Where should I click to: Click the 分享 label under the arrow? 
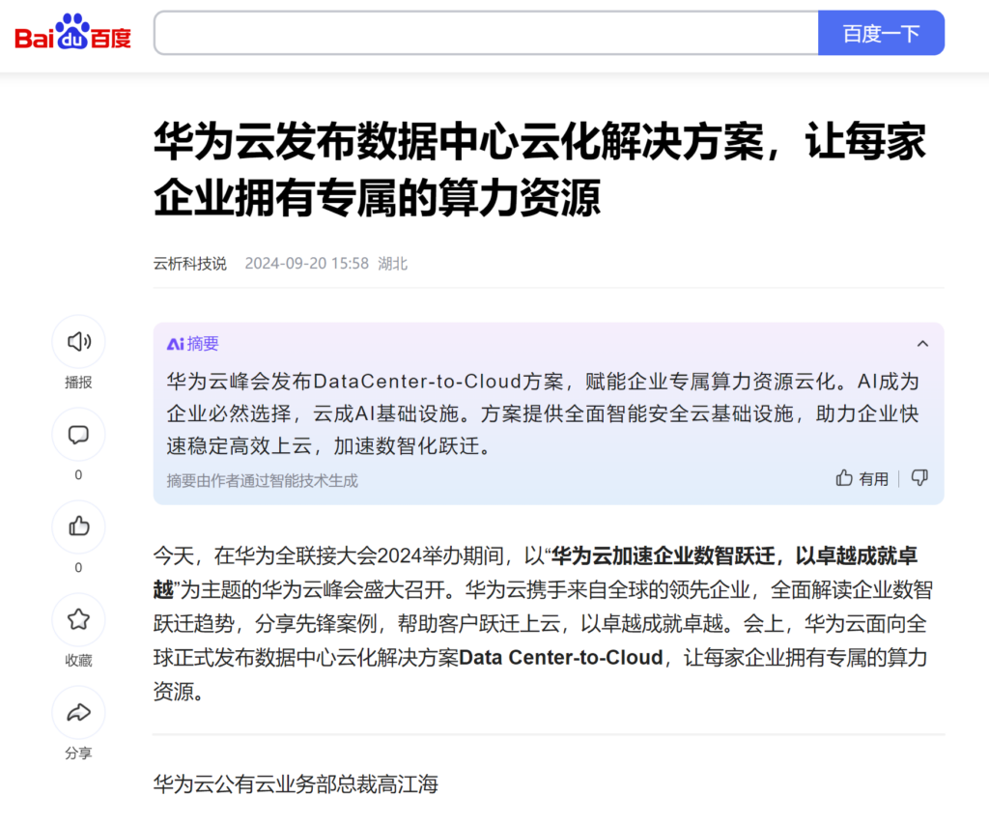(x=78, y=754)
